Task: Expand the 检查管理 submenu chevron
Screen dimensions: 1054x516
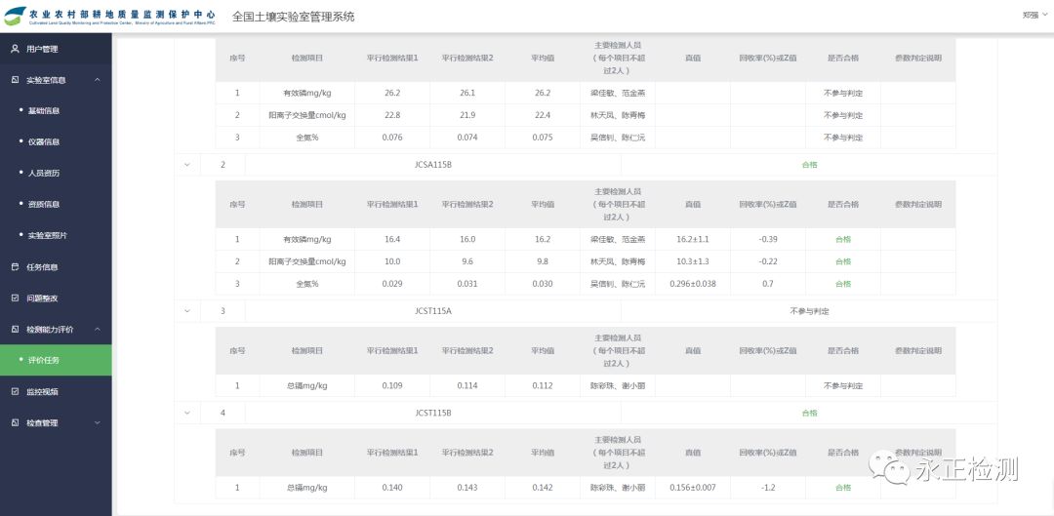Action: (x=98, y=422)
